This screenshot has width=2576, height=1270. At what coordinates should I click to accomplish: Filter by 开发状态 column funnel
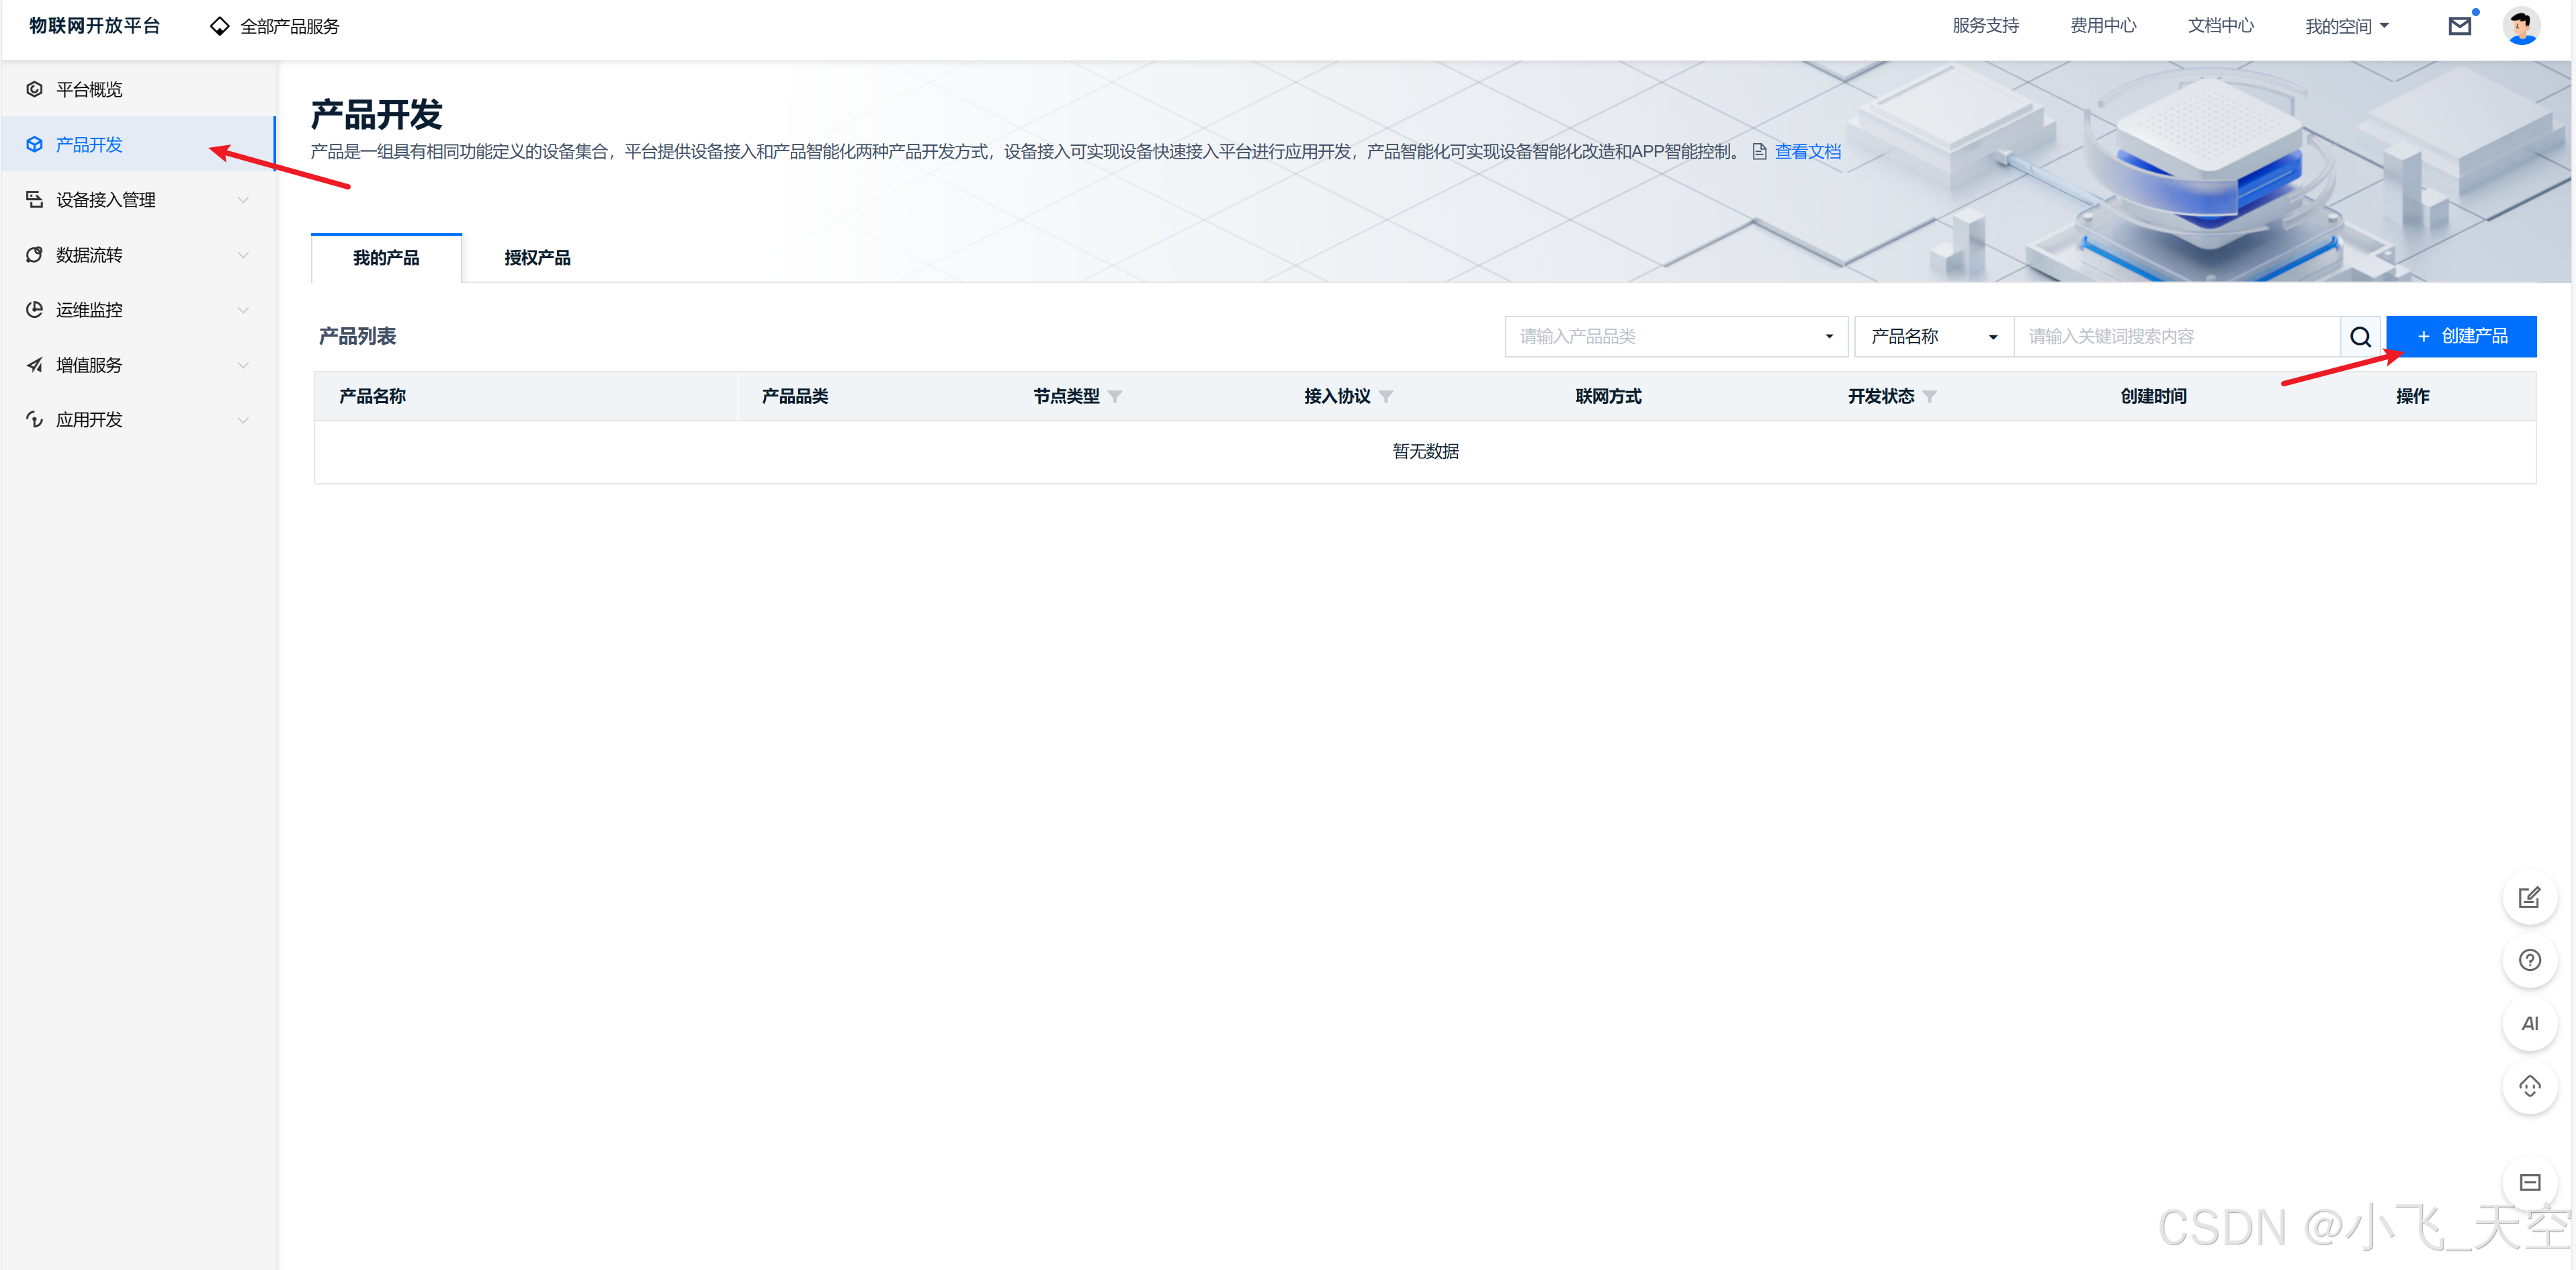[1929, 397]
